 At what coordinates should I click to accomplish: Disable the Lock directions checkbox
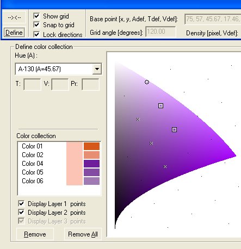(x=36, y=34)
